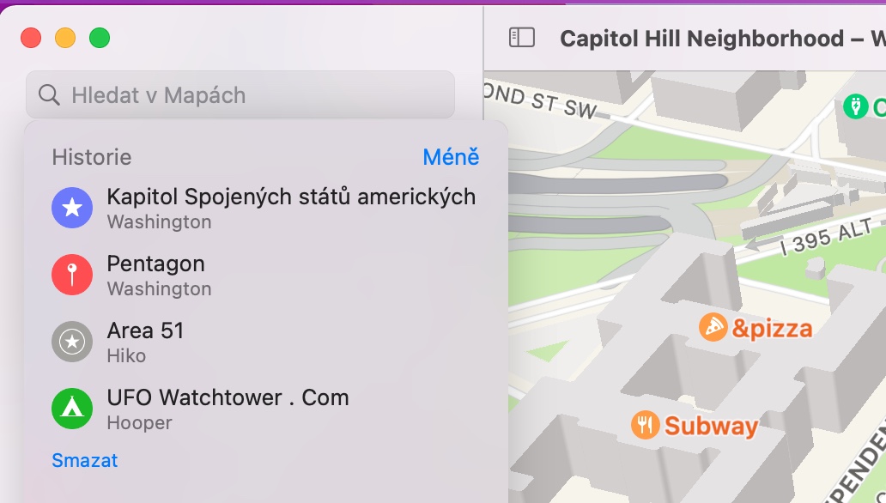Click the gray star Area 51 icon
886x503 pixels.
tap(72, 342)
